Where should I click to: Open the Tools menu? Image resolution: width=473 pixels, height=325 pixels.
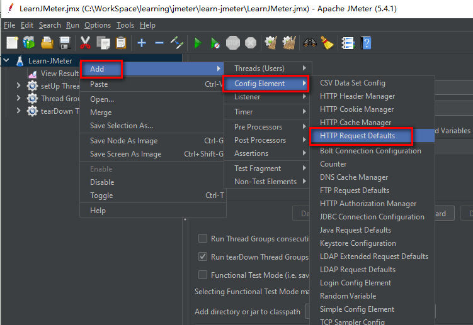(125, 25)
